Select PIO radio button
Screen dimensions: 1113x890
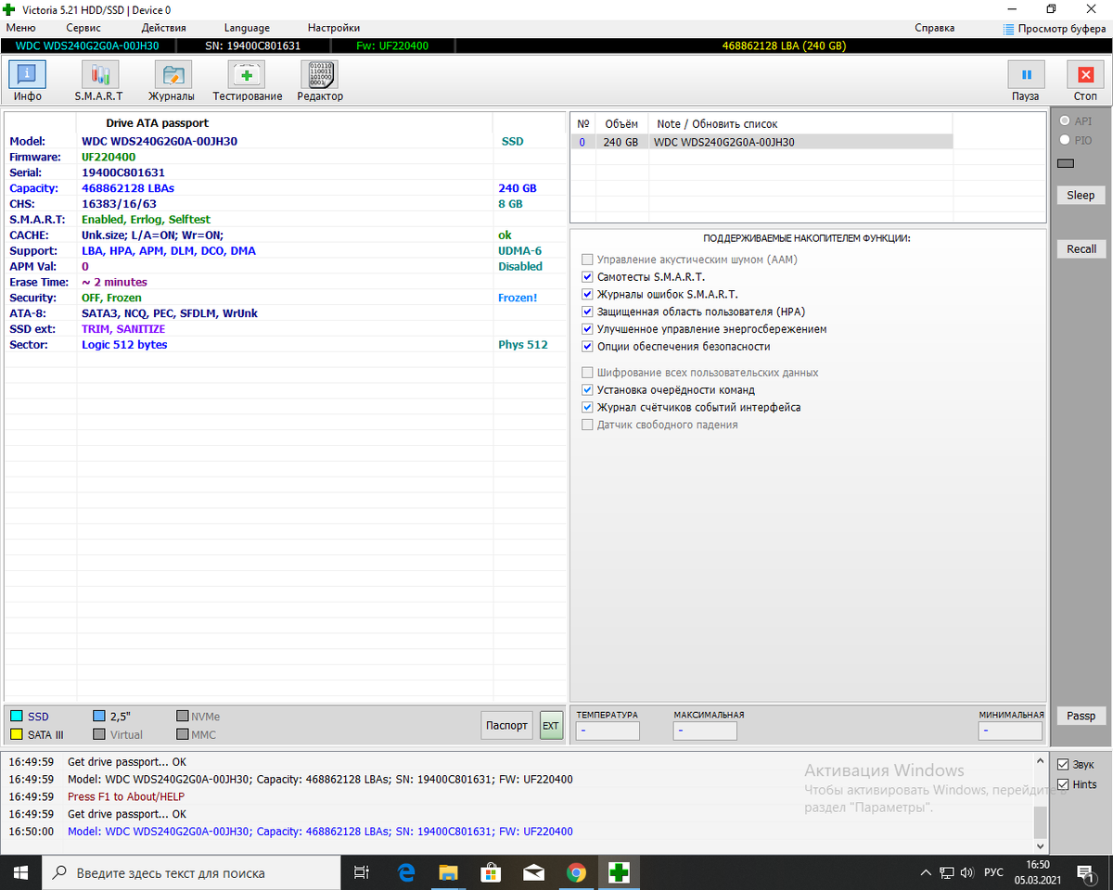click(x=1065, y=141)
